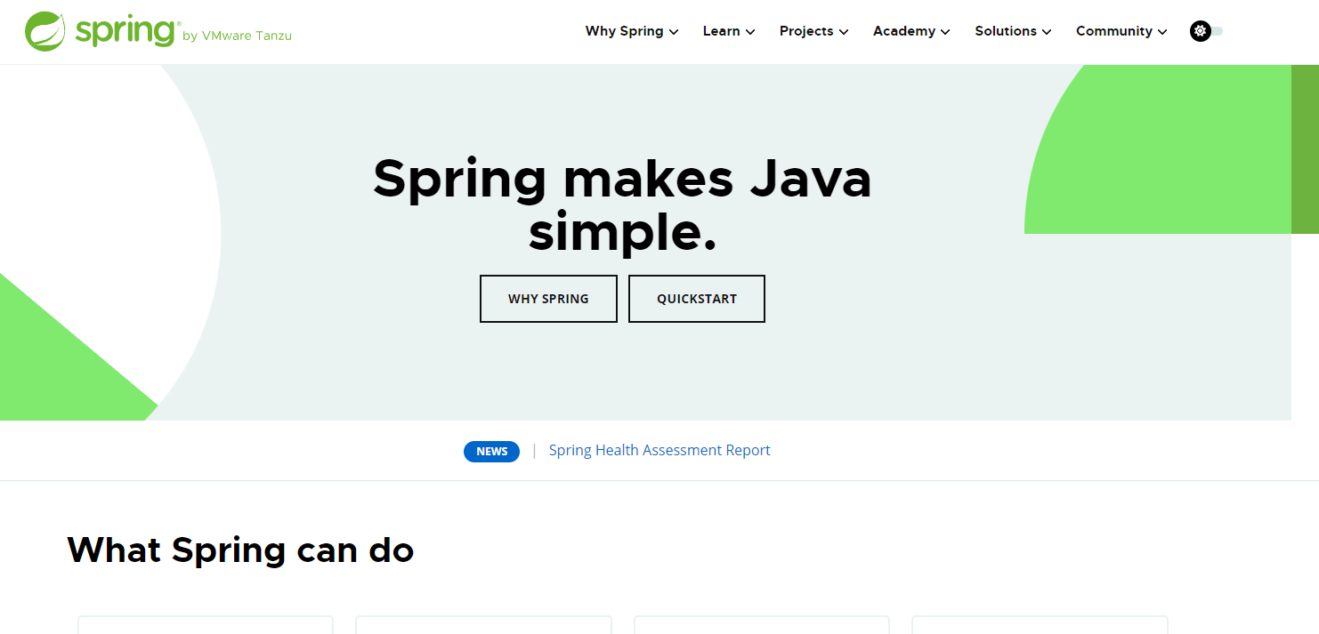Open the Spring Health Assessment Report link
The width and height of the screenshot is (1319, 634).
click(659, 450)
